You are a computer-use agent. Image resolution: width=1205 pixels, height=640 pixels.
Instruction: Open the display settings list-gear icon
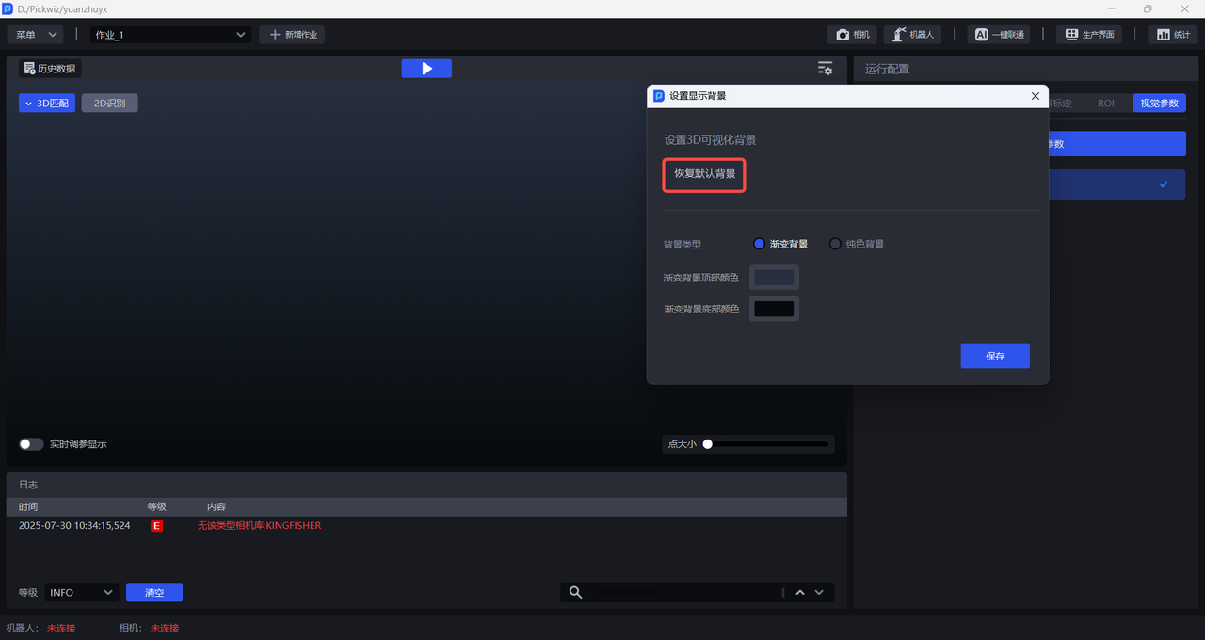pos(825,69)
